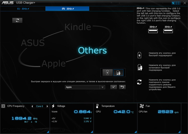Open the Apple device dropdown list
This screenshot has width=188, height=134.
85,87
